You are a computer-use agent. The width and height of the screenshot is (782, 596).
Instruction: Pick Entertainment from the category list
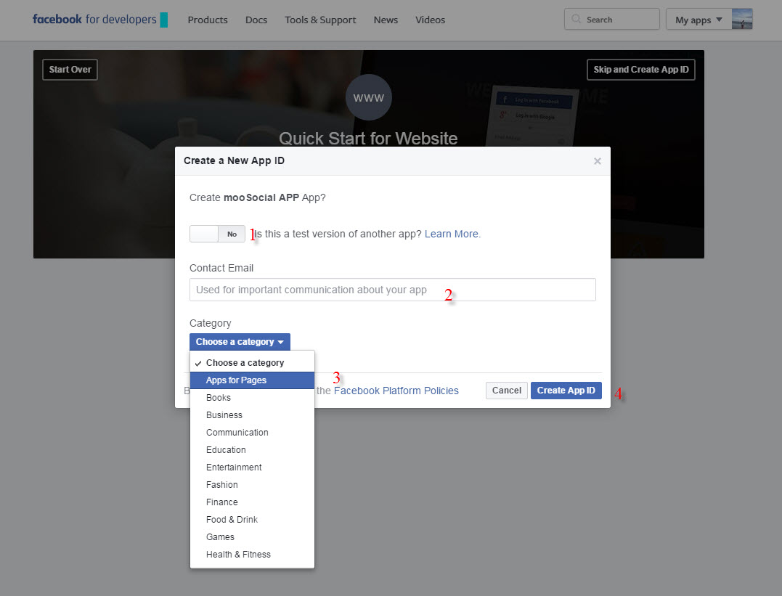click(x=252, y=468)
